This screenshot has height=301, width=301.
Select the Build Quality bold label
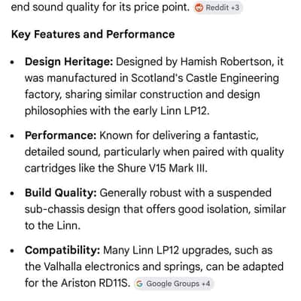click(x=61, y=193)
